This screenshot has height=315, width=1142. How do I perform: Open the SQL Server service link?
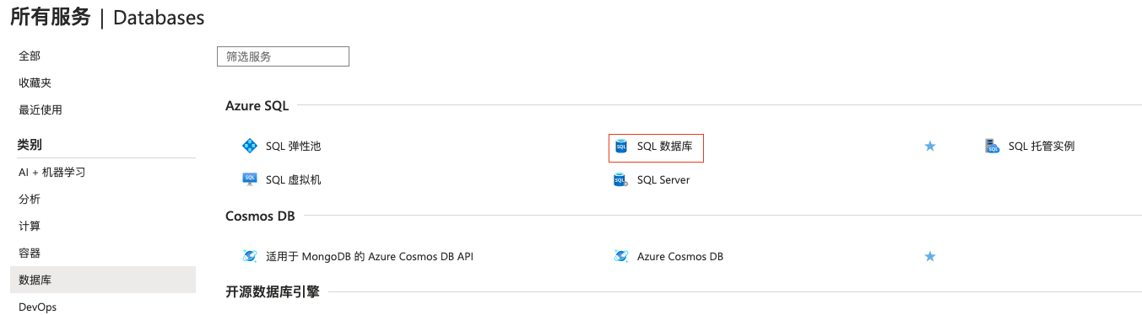pyautogui.click(x=663, y=179)
